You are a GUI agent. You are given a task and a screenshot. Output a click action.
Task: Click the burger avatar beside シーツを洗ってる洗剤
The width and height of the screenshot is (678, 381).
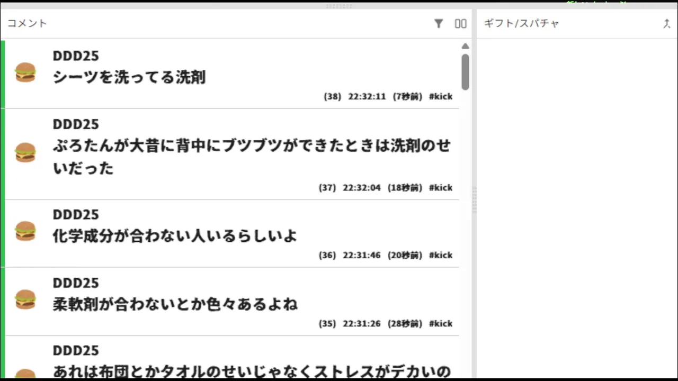[x=25, y=72]
